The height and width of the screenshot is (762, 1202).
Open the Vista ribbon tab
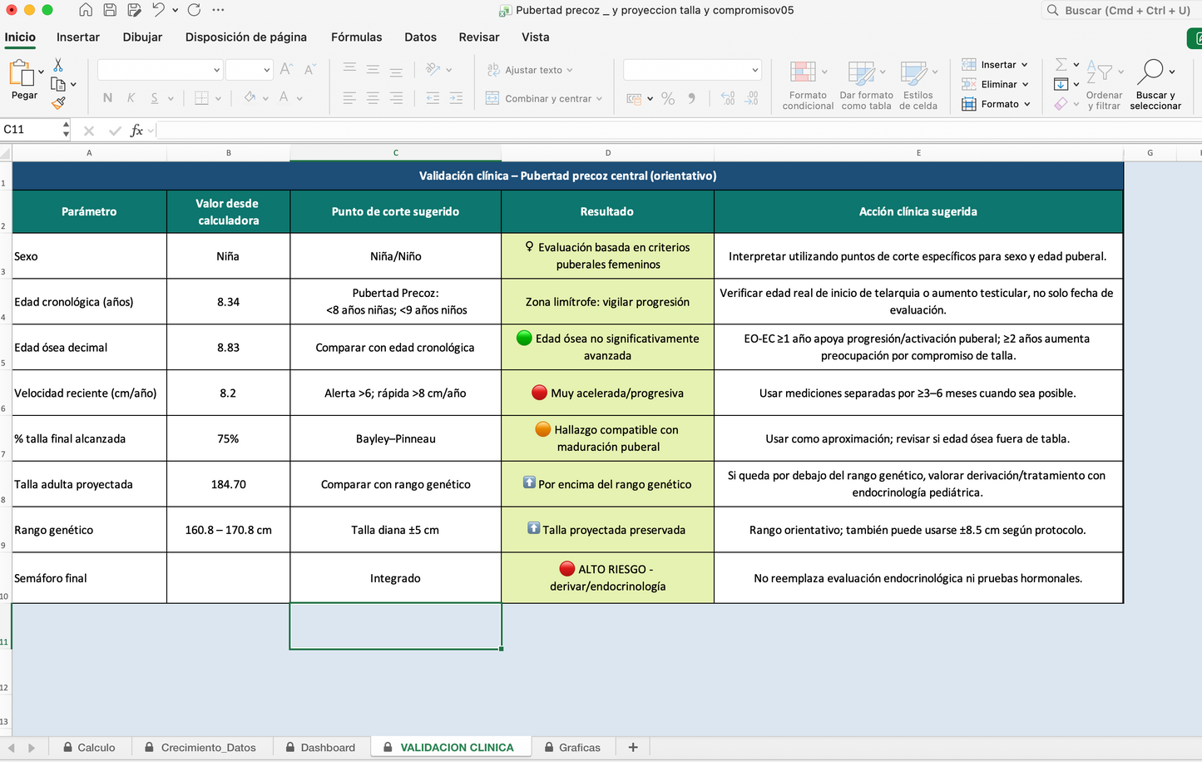click(x=536, y=37)
